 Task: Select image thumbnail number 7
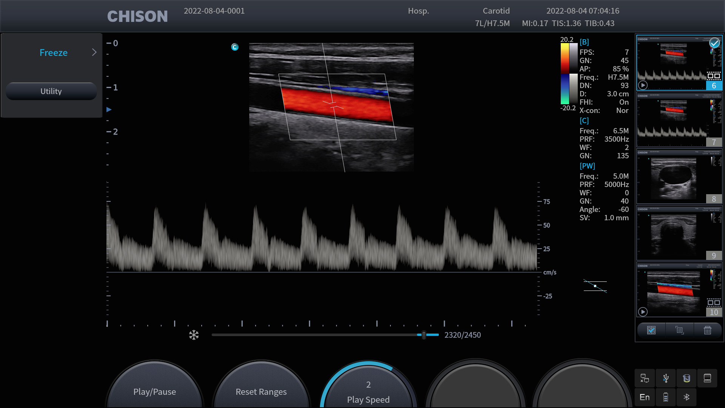click(x=679, y=119)
